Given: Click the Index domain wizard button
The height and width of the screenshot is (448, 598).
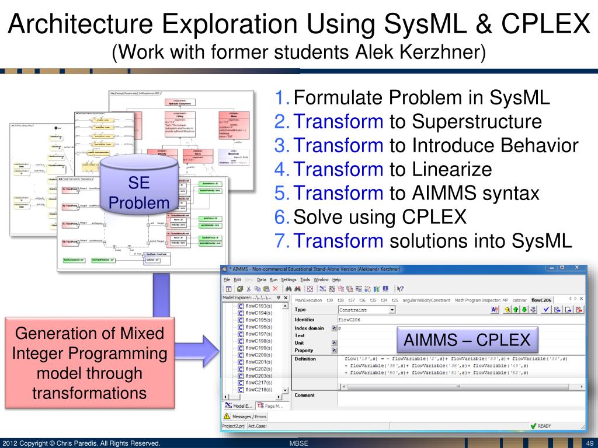Looking at the screenshot, I should click(334, 328).
